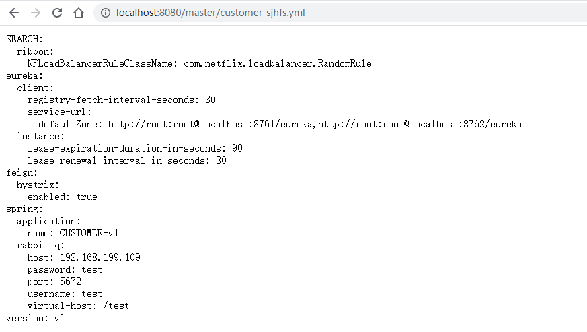Click the lease-renewal-interval-in-seconds line
This screenshot has height=332, width=587.
[127, 160]
